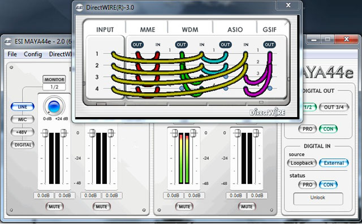The width and height of the screenshot is (362, 224).
Task: Click the blue input gain knob
Action: coord(54,107)
